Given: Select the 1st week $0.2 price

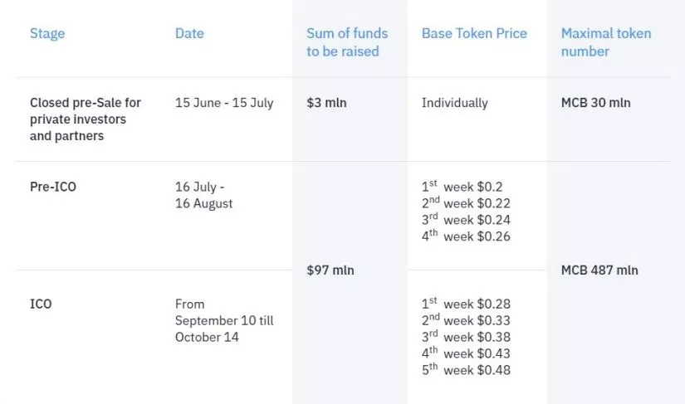Looking at the screenshot, I should (462, 187).
